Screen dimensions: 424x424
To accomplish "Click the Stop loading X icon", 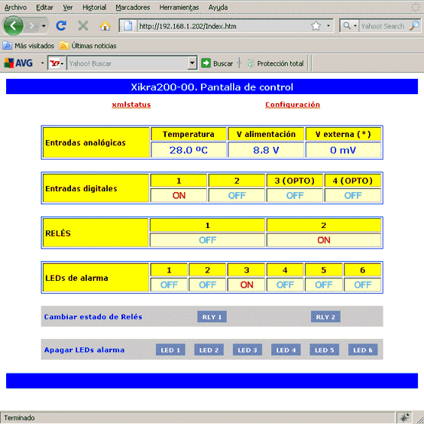I will tap(83, 26).
